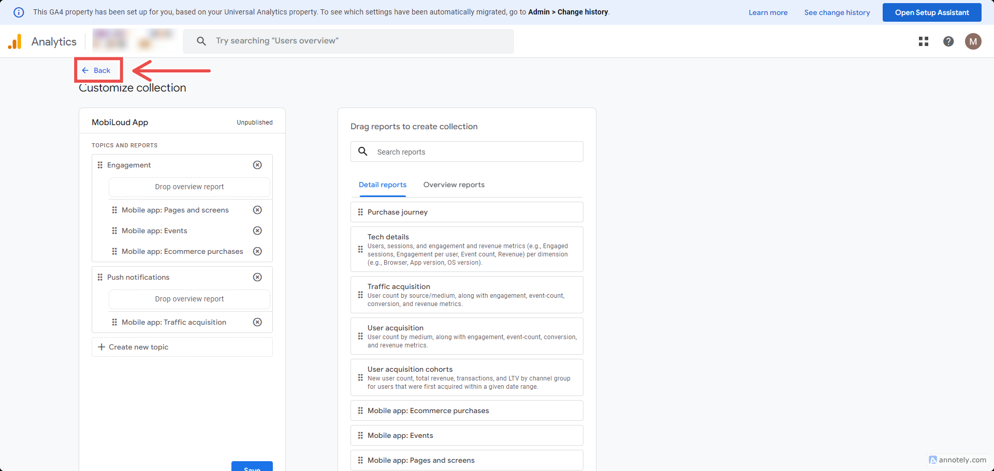This screenshot has height=471, width=994.
Task: Switch to the Overview reports tab
Action: (454, 185)
